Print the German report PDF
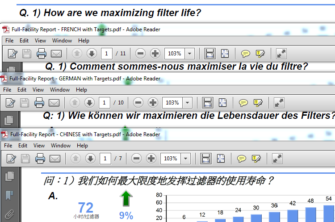Viewport: 335px width, 222px height. pos(39,103)
